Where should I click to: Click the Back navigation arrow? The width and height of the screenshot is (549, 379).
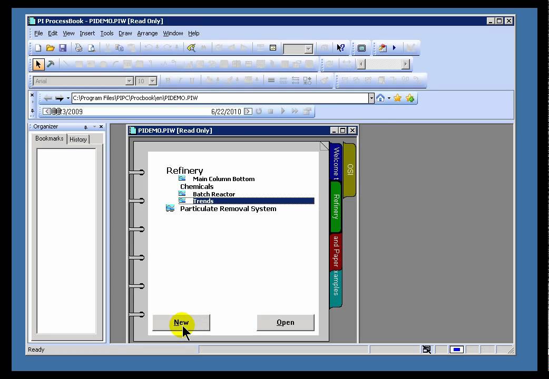coord(47,98)
